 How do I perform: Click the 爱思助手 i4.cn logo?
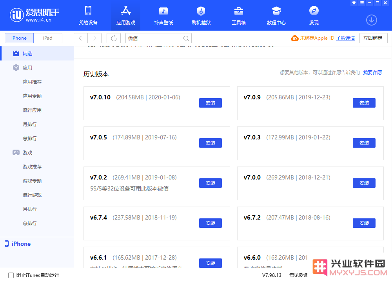(x=34, y=15)
